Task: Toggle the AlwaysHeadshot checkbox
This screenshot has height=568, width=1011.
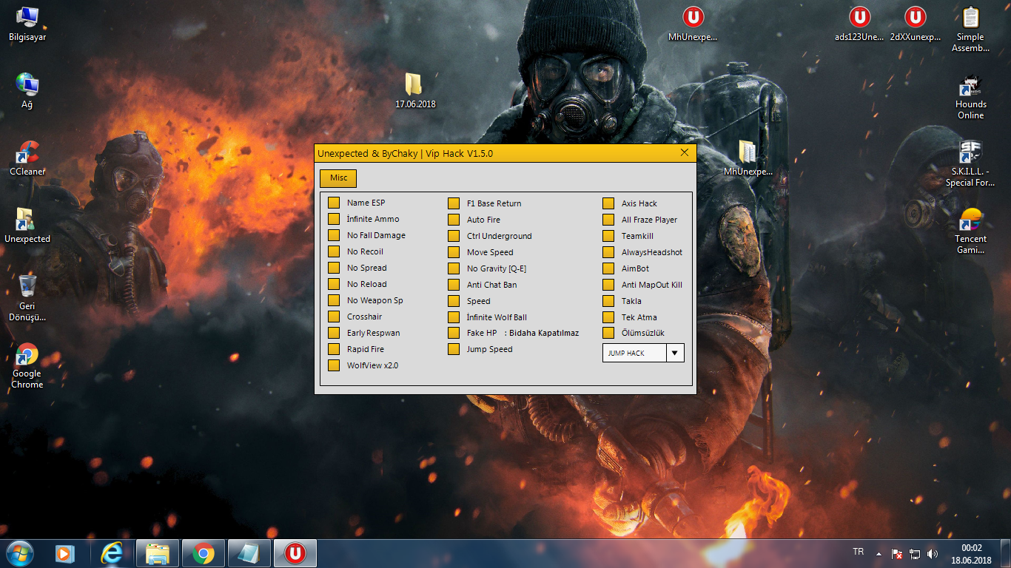Action: 608,252
